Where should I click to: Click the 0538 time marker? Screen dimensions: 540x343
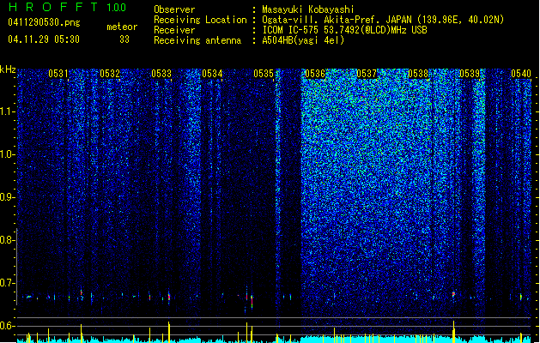(418, 73)
